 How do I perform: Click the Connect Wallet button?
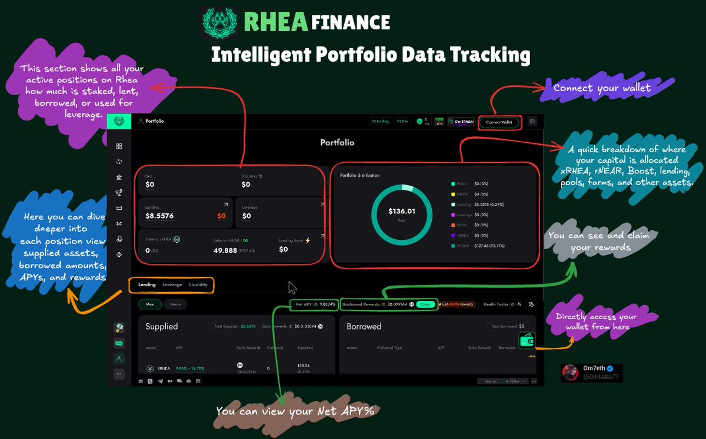pyautogui.click(x=499, y=122)
